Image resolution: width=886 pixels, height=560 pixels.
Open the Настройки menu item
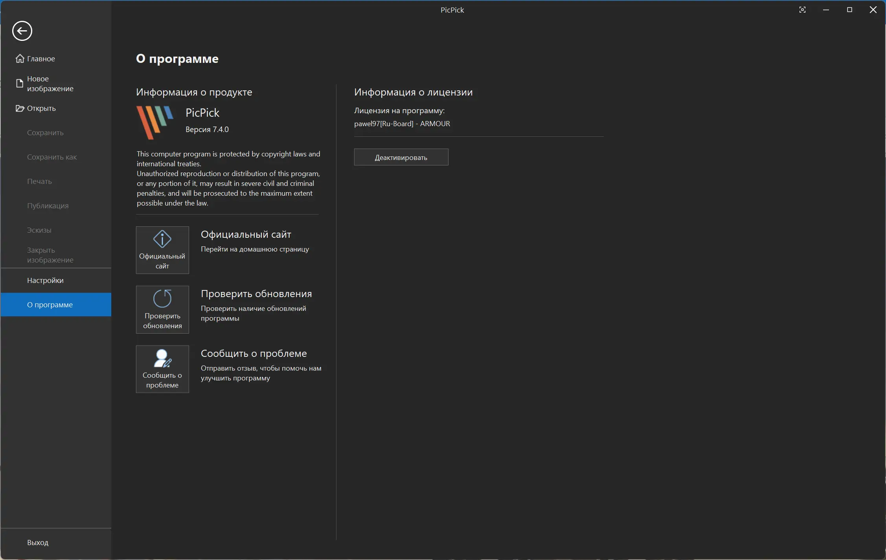(45, 280)
